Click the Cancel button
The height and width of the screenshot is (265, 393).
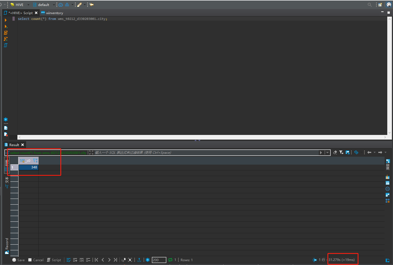36,260
